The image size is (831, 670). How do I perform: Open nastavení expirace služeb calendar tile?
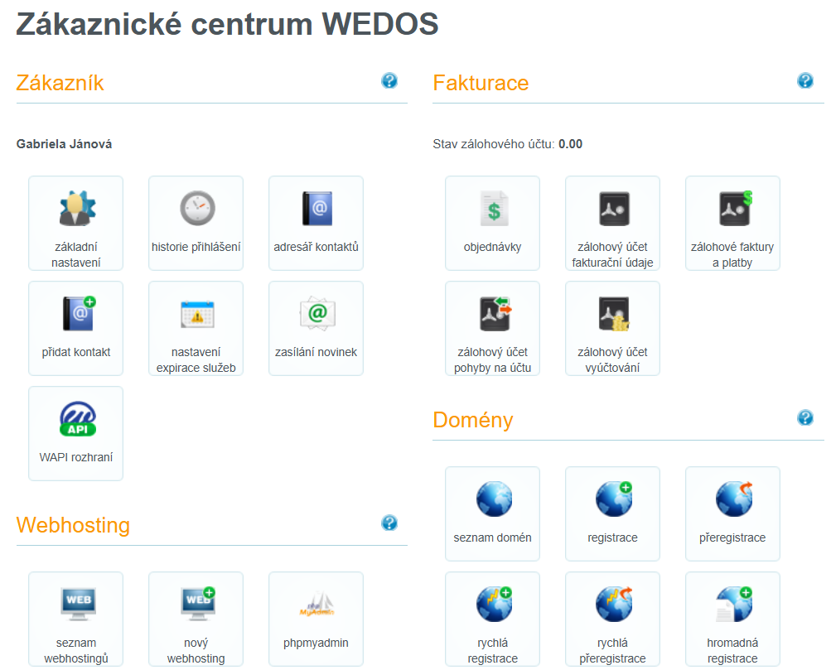click(x=196, y=329)
